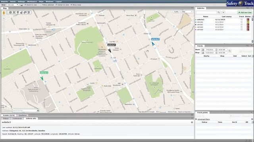Click the map zoom out button
The height and width of the screenshot is (142, 254).
click(4, 47)
